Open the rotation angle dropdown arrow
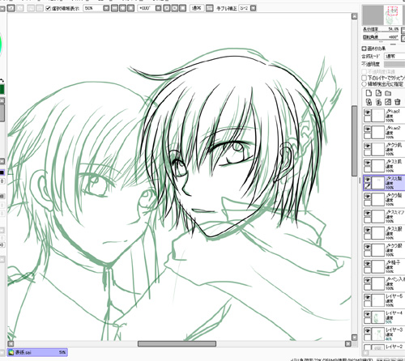This screenshot has width=405, height=361. click(159, 8)
